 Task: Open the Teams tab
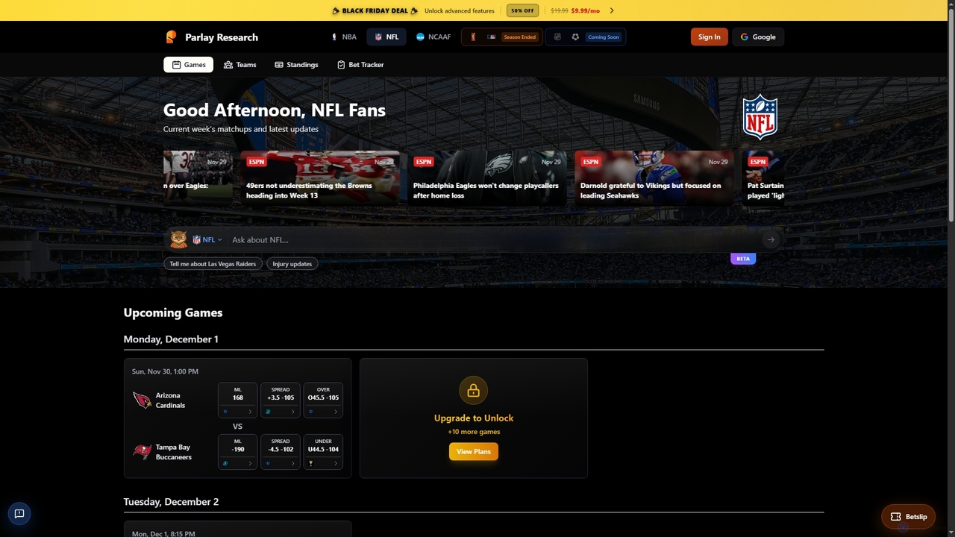point(239,65)
